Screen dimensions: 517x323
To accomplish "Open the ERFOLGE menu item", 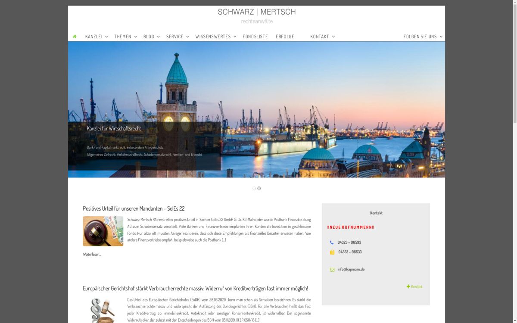I will pyautogui.click(x=285, y=37).
